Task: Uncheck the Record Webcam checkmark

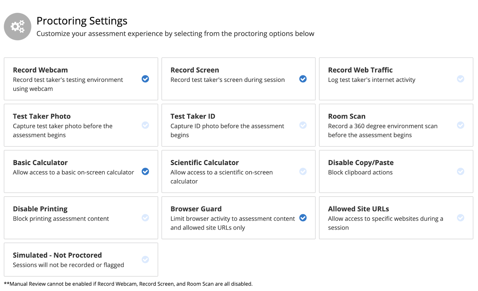Action: 145,79
